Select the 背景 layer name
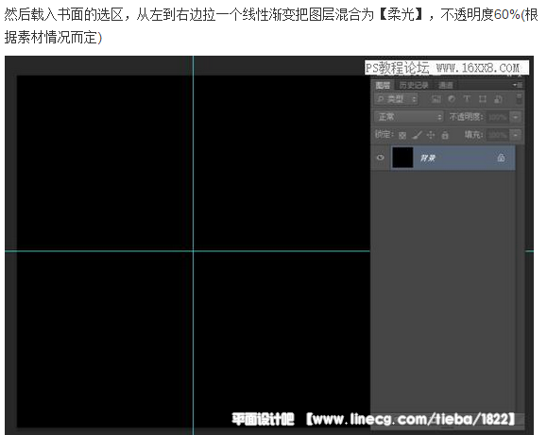This screenshot has height=435, width=547. 428,159
